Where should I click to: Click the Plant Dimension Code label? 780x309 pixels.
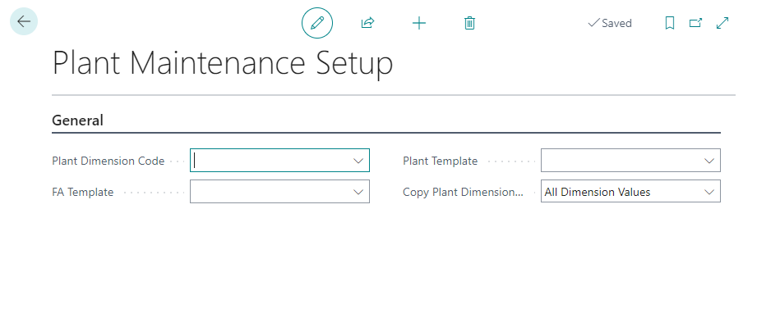(x=108, y=161)
